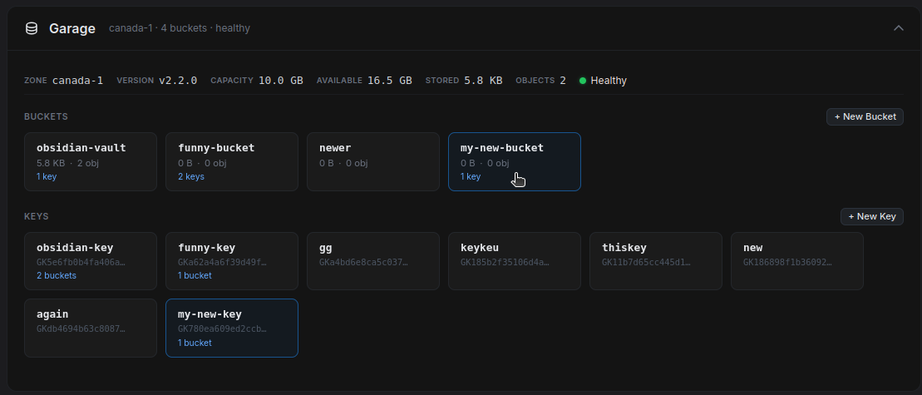Click the zone value canada-1 in stats row

(77, 81)
